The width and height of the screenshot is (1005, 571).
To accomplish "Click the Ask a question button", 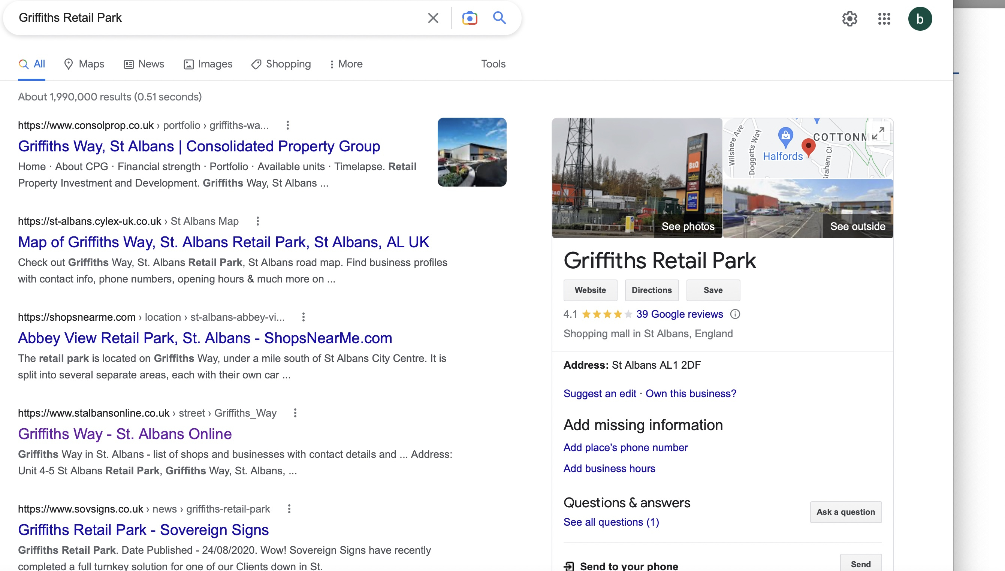I will pyautogui.click(x=845, y=512).
